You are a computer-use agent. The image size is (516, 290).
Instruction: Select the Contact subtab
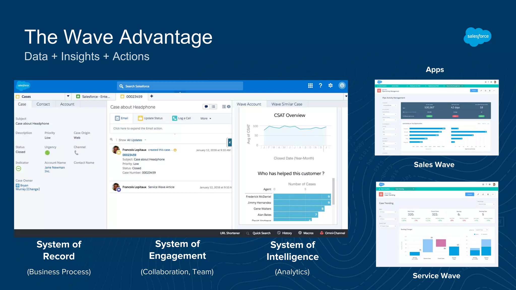(x=43, y=104)
